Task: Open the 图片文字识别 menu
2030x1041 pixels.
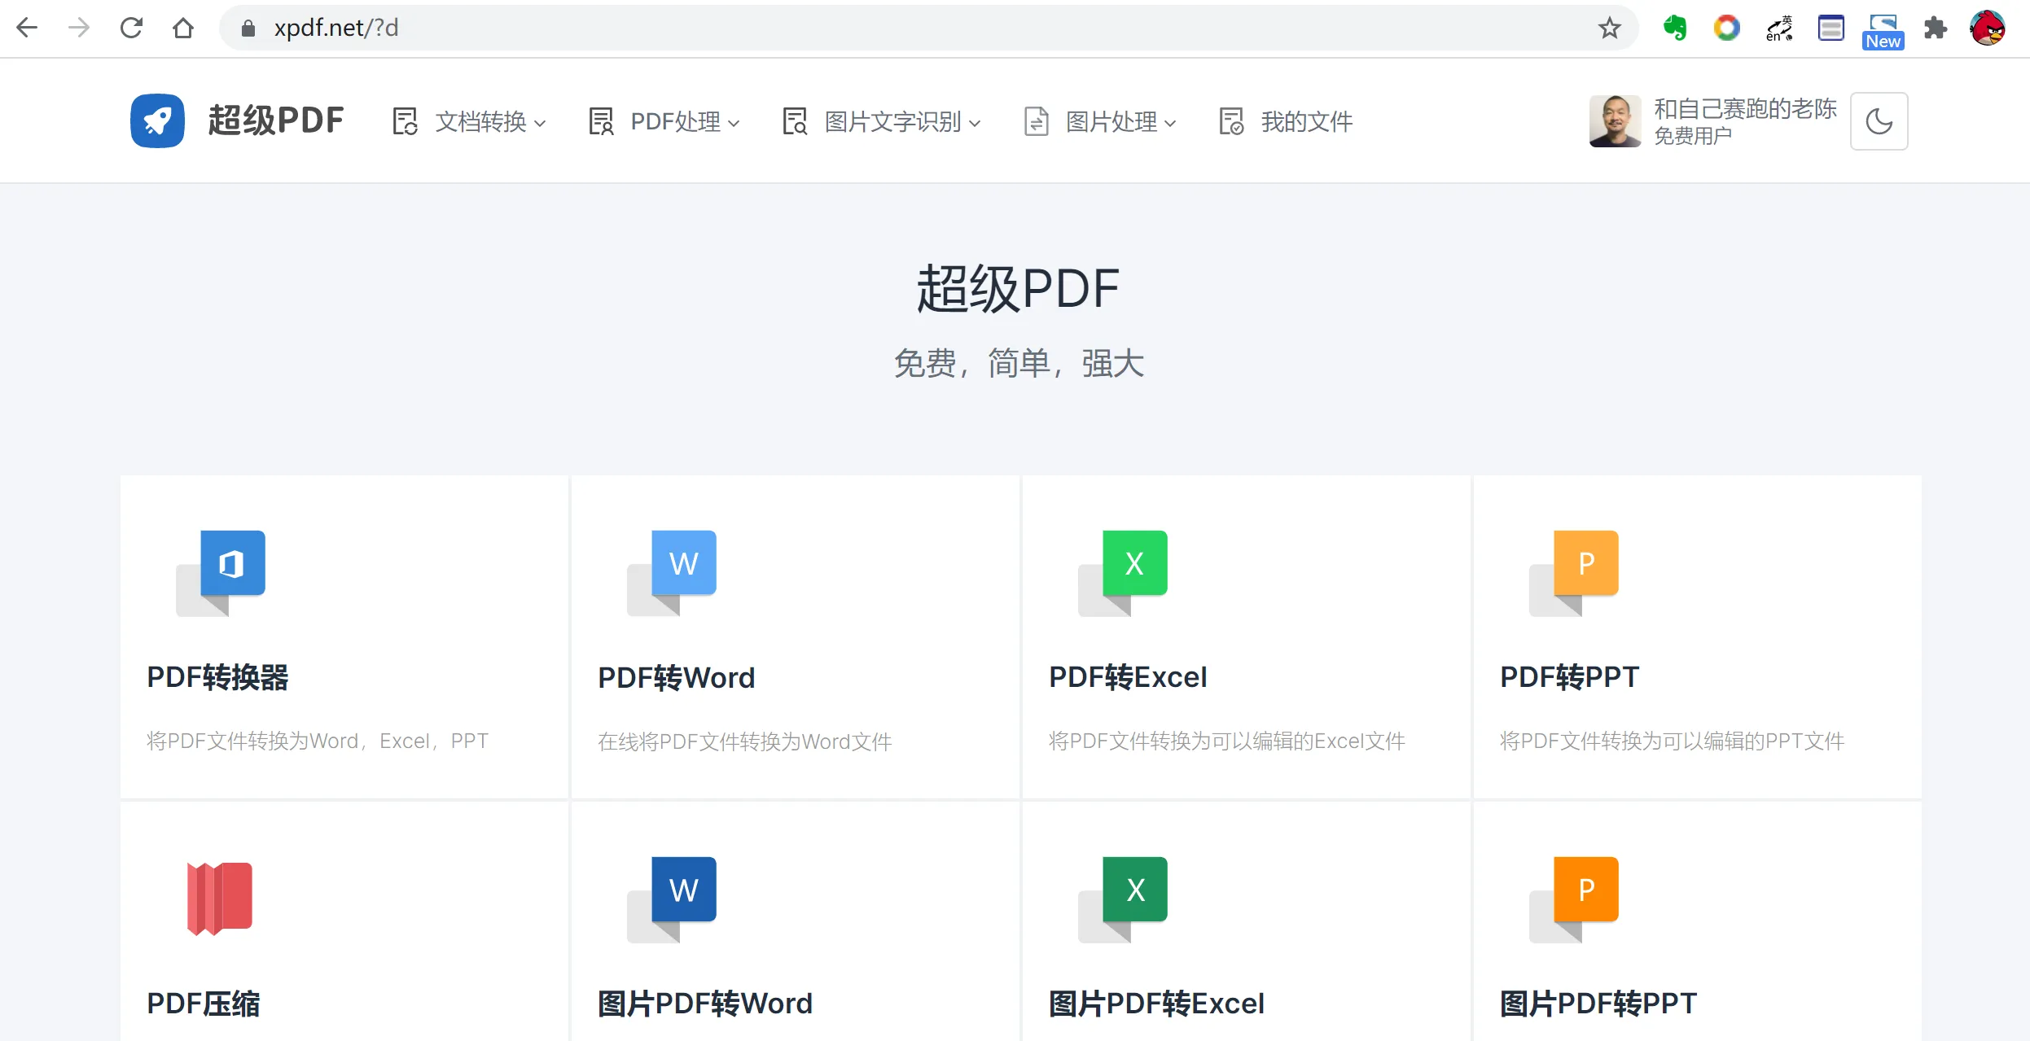Action: pos(893,121)
